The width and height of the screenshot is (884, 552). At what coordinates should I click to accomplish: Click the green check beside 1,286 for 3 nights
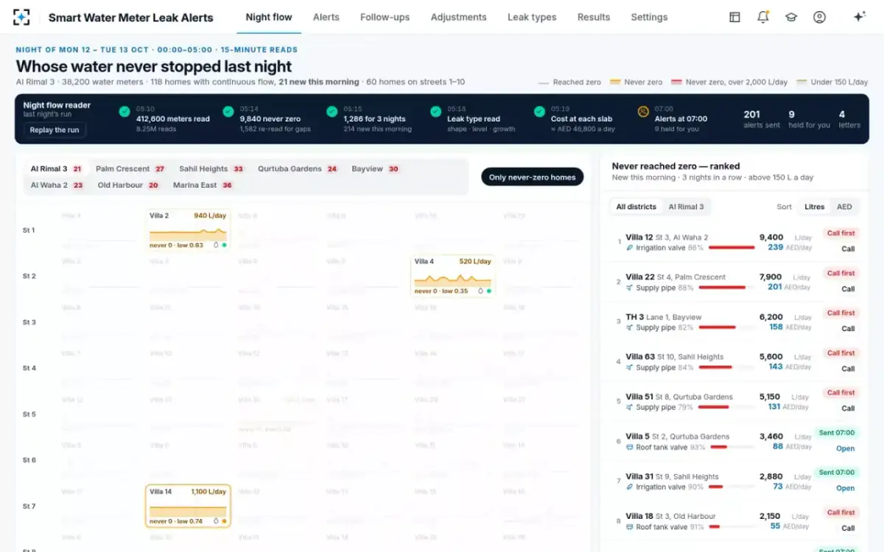click(332, 112)
